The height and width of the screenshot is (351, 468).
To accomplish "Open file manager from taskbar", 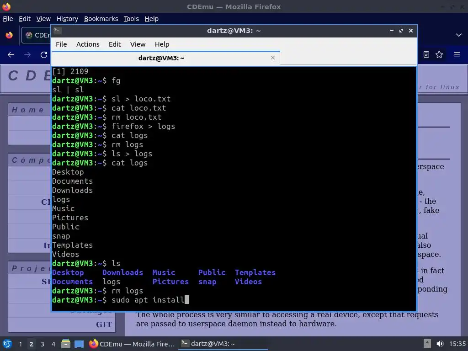I will click(66, 344).
